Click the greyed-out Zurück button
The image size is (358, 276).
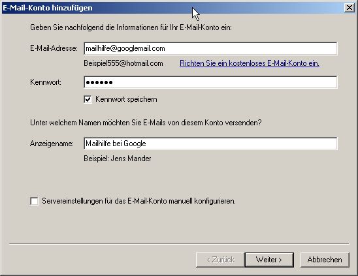coord(220,260)
